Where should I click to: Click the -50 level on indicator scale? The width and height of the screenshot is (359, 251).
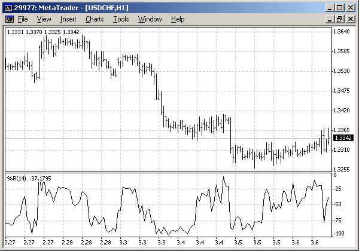point(337,204)
